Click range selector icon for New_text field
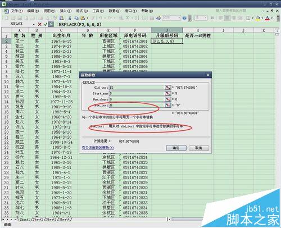Viewport: 281px width, 228px height. [168, 105]
